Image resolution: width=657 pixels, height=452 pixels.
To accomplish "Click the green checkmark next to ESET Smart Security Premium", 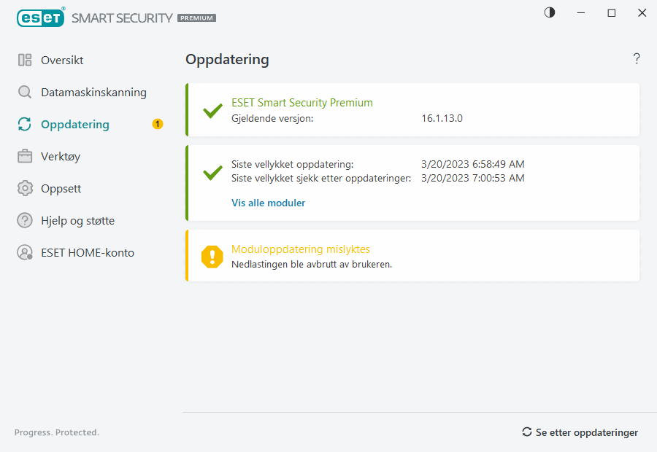I will 212,111.
